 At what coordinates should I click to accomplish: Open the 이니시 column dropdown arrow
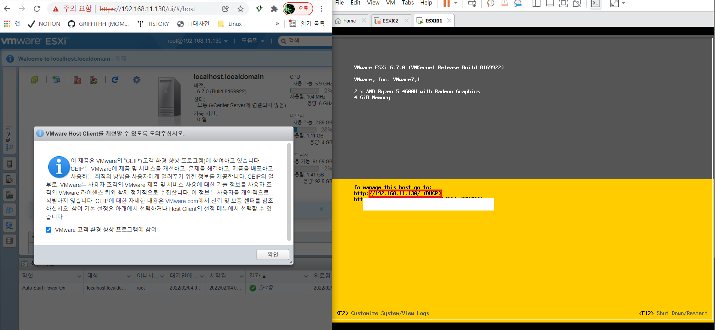(162, 276)
